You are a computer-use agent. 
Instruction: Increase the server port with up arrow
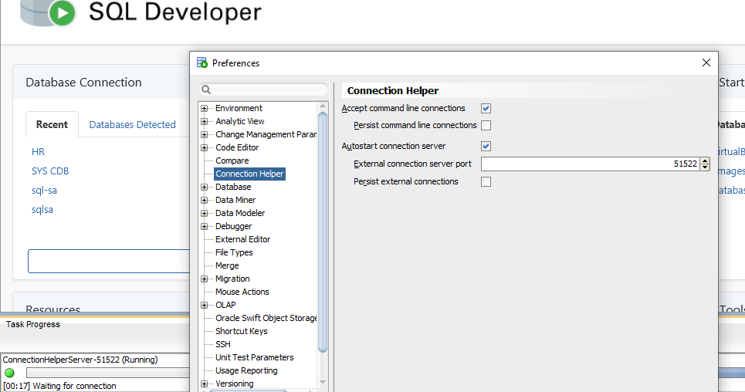coord(705,161)
